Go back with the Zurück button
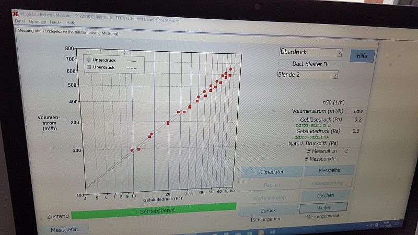Viewport: 418px width, 235px height. (x=268, y=210)
